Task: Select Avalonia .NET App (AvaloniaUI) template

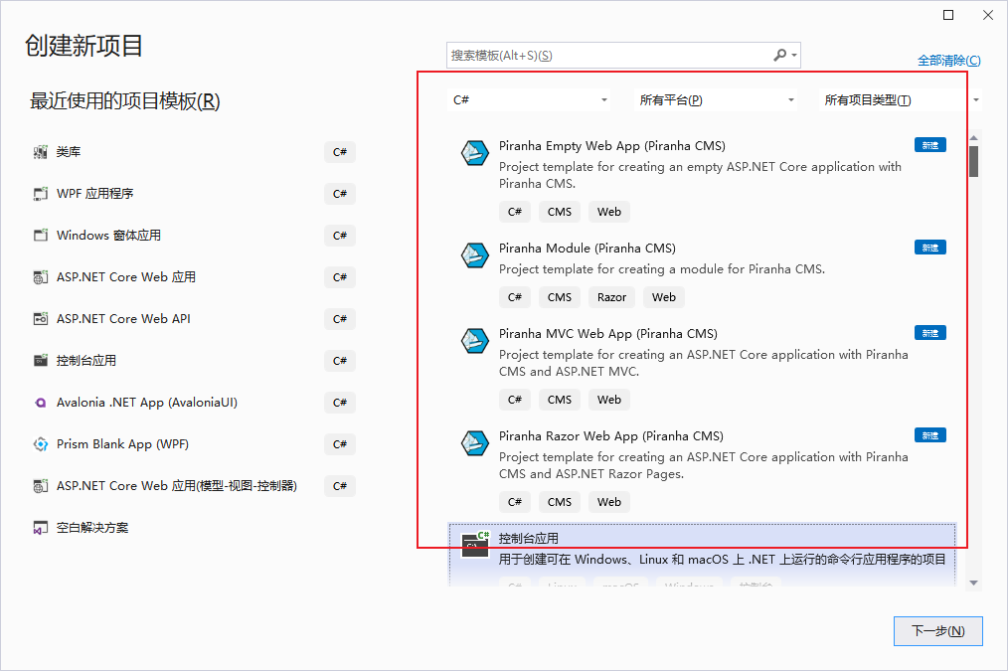Action: [x=194, y=403]
